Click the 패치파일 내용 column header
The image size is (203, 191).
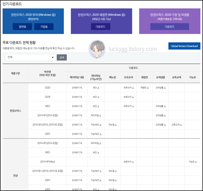[77, 77]
